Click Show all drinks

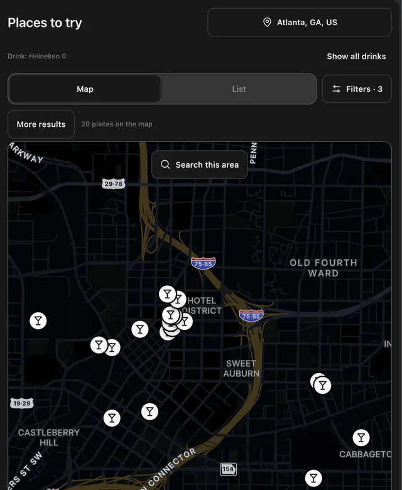356,57
